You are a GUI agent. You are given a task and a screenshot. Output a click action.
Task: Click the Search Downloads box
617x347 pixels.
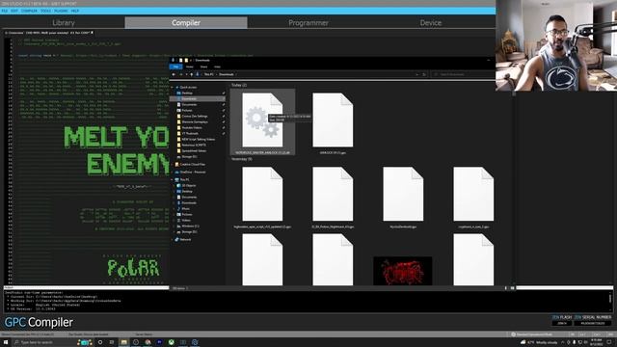pyautogui.click(x=463, y=74)
